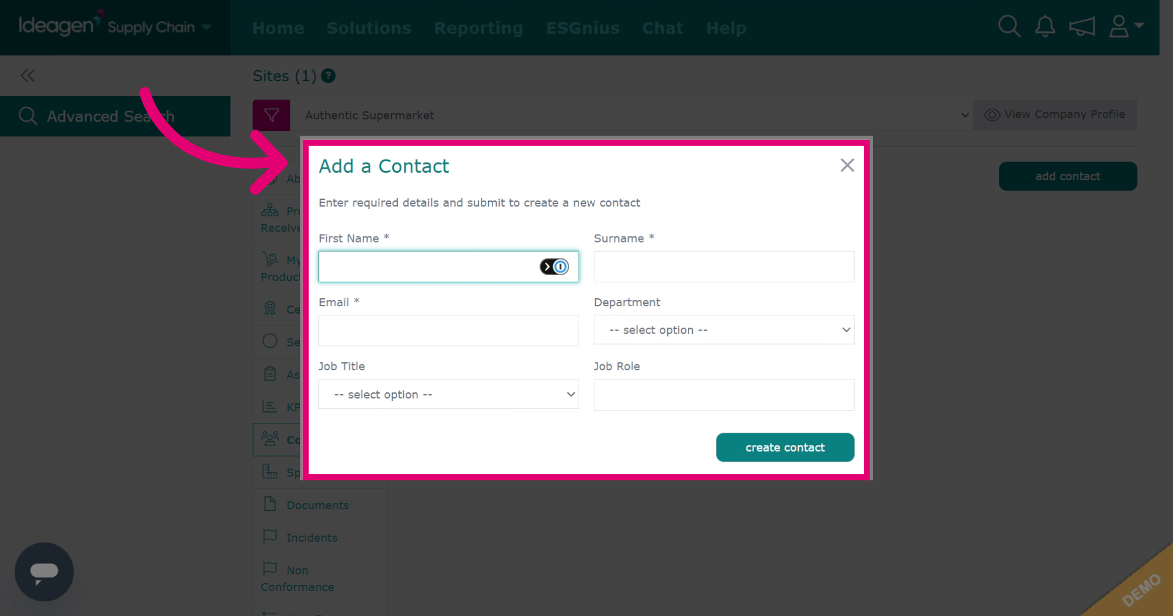Open the search magnifier in top bar

click(x=1009, y=27)
